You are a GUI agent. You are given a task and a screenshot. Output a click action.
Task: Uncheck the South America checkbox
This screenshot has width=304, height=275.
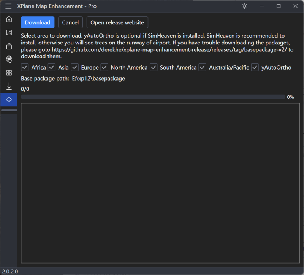154,68
